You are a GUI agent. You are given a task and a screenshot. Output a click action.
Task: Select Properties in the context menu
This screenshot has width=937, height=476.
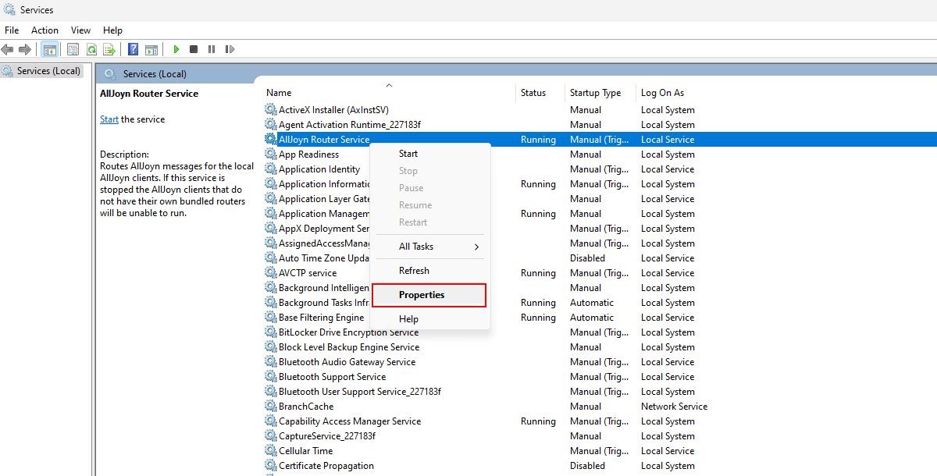click(429, 295)
